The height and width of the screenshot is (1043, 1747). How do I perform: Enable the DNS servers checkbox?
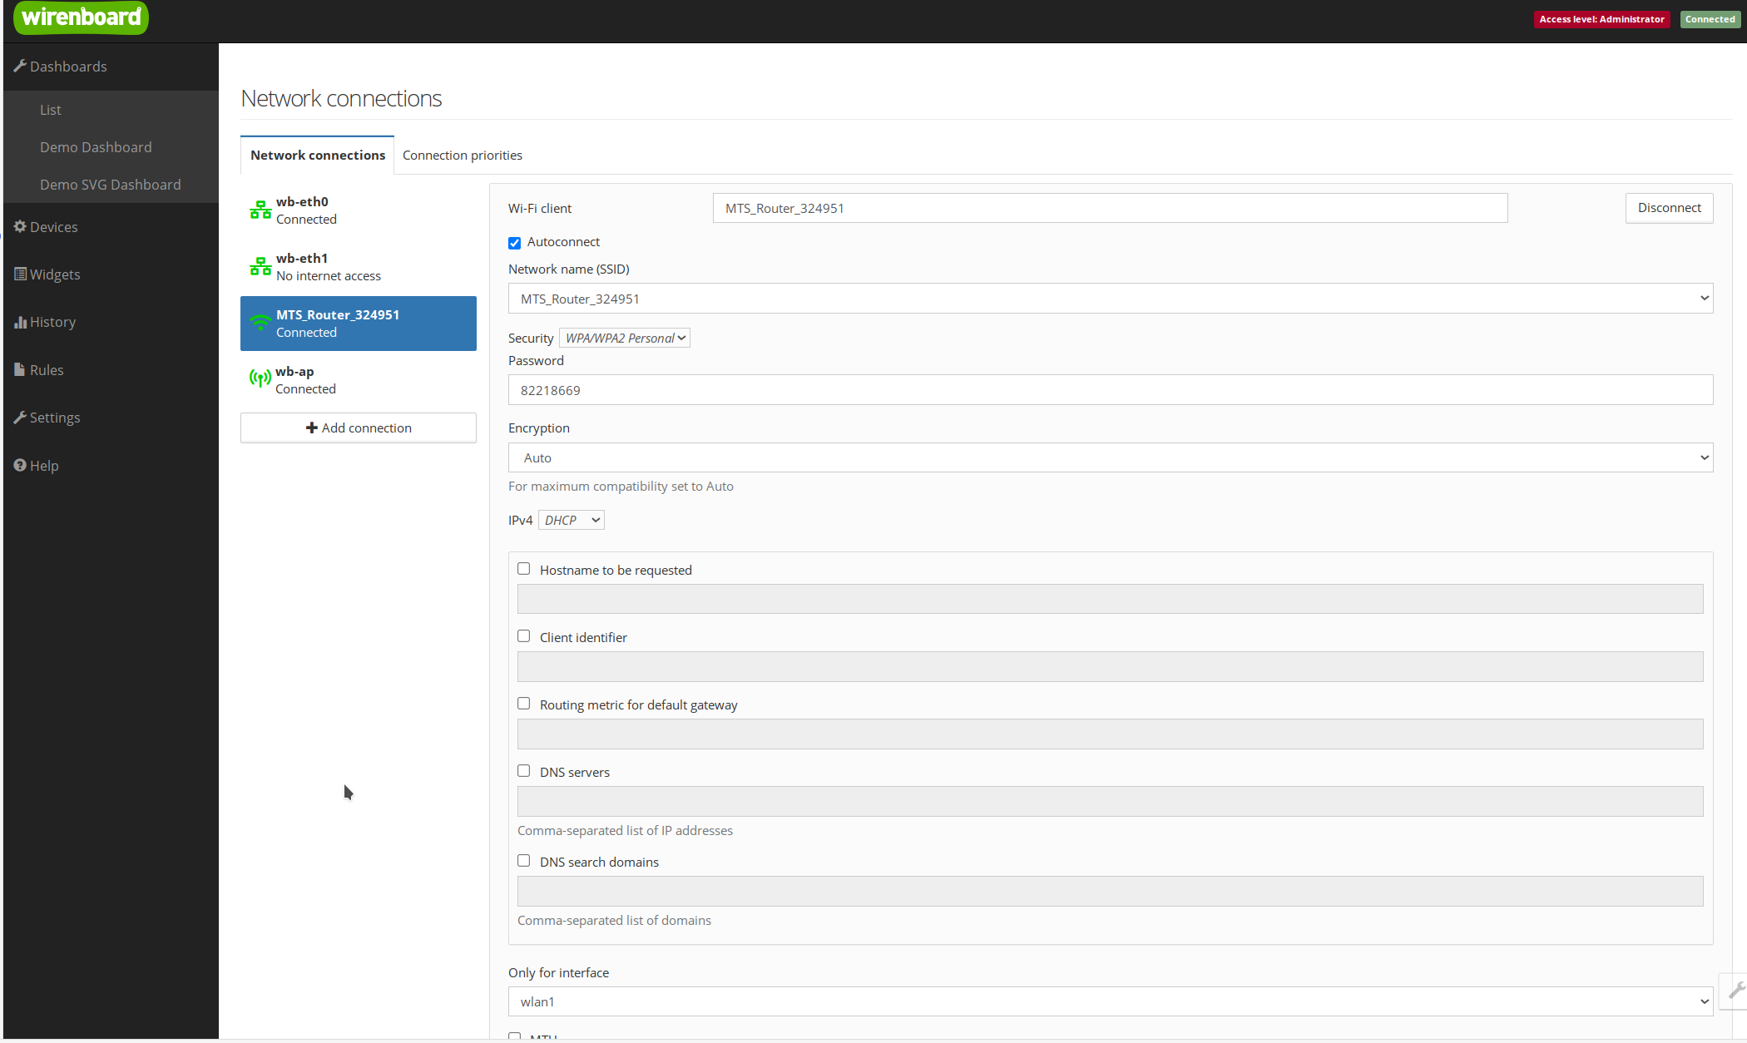tap(523, 771)
